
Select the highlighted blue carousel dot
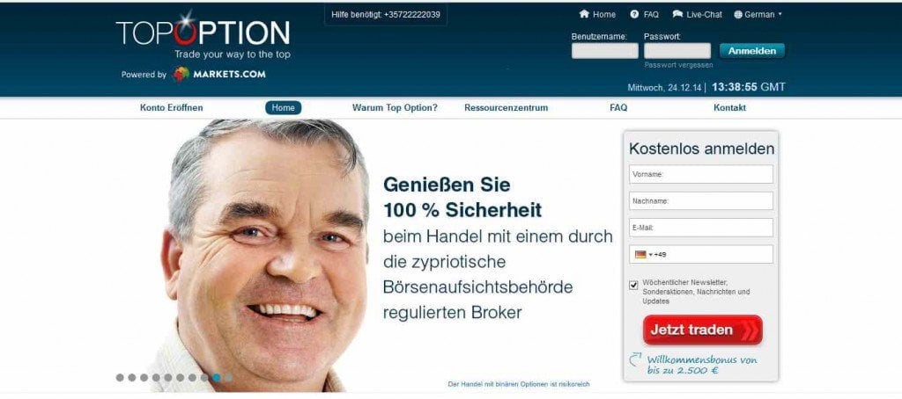click(x=217, y=378)
